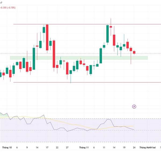Click the last red candle at date 24
Viewport: 161px width, 161px height.
[x=134, y=52]
